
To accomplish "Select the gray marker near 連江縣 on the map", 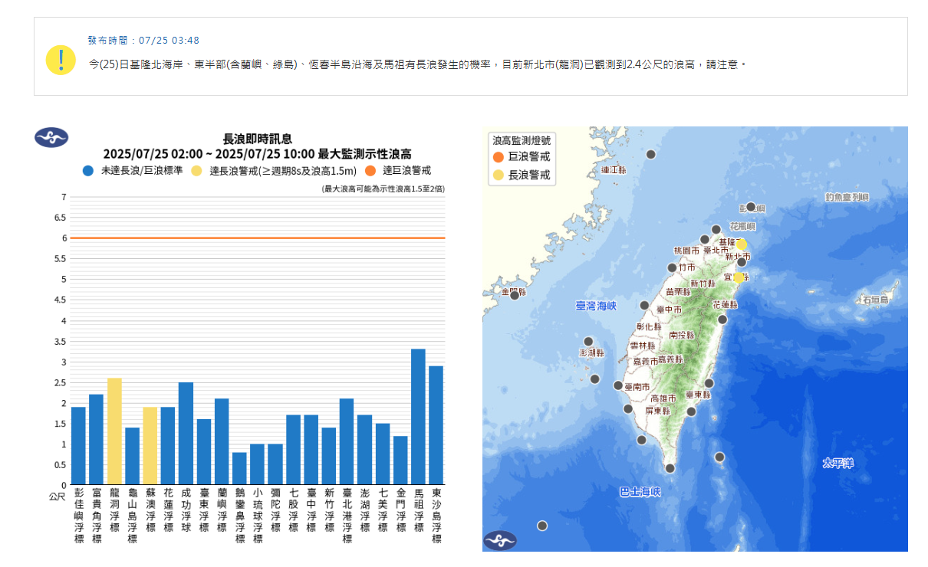I will [x=651, y=154].
